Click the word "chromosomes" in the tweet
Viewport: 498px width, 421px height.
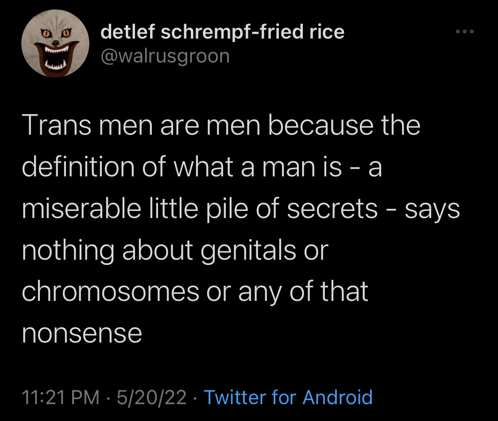pyautogui.click(x=110, y=291)
